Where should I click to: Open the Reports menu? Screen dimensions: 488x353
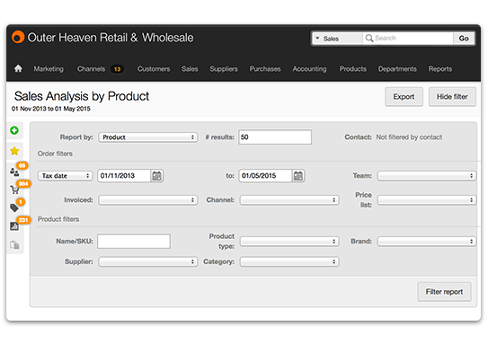[440, 69]
